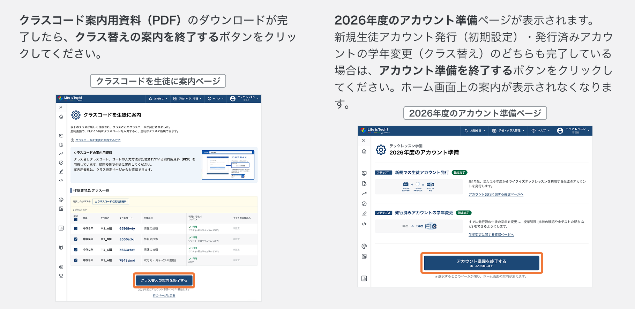Open the trend line icon in account preparation sidebar
This screenshot has width=635, height=309.
364,194
